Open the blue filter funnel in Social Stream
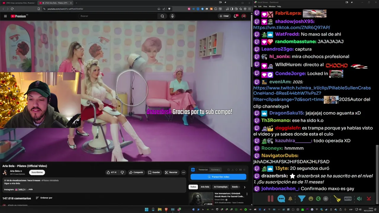 301,199
